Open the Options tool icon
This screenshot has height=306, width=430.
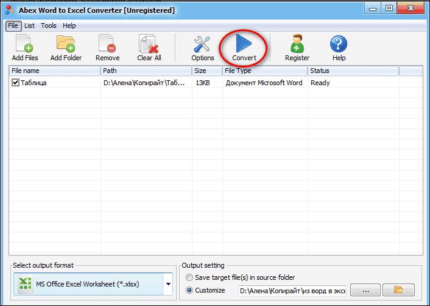pyautogui.click(x=202, y=44)
